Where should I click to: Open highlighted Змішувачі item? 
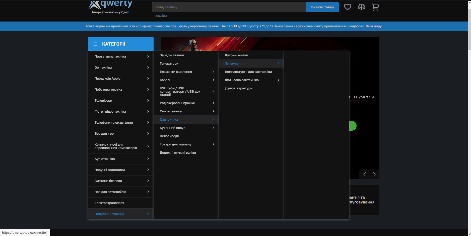pyautogui.click(x=251, y=64)
